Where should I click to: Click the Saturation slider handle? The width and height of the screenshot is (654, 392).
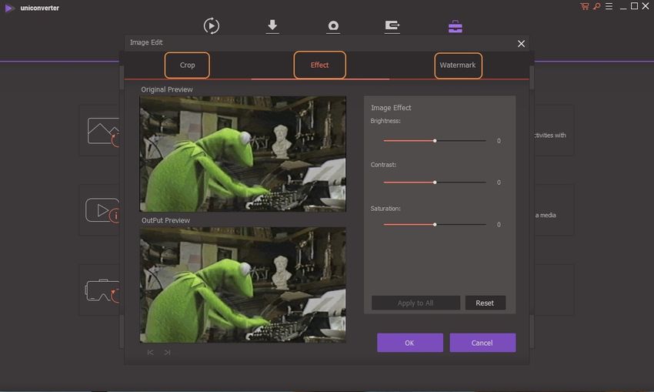tap(435, 224)
